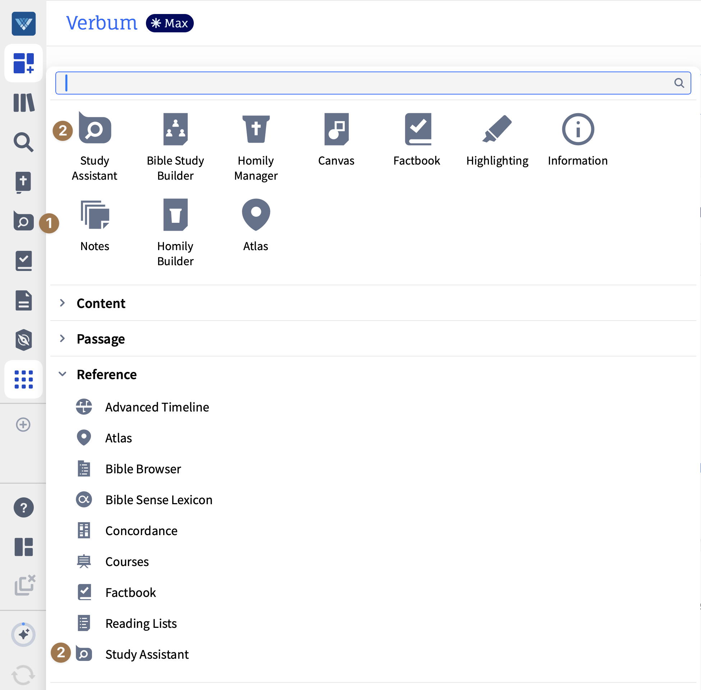Collapse the Reference section
This screenshot has width=701, height=690.
(374, 374)
